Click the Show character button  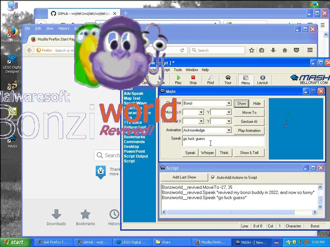[241, 103]
